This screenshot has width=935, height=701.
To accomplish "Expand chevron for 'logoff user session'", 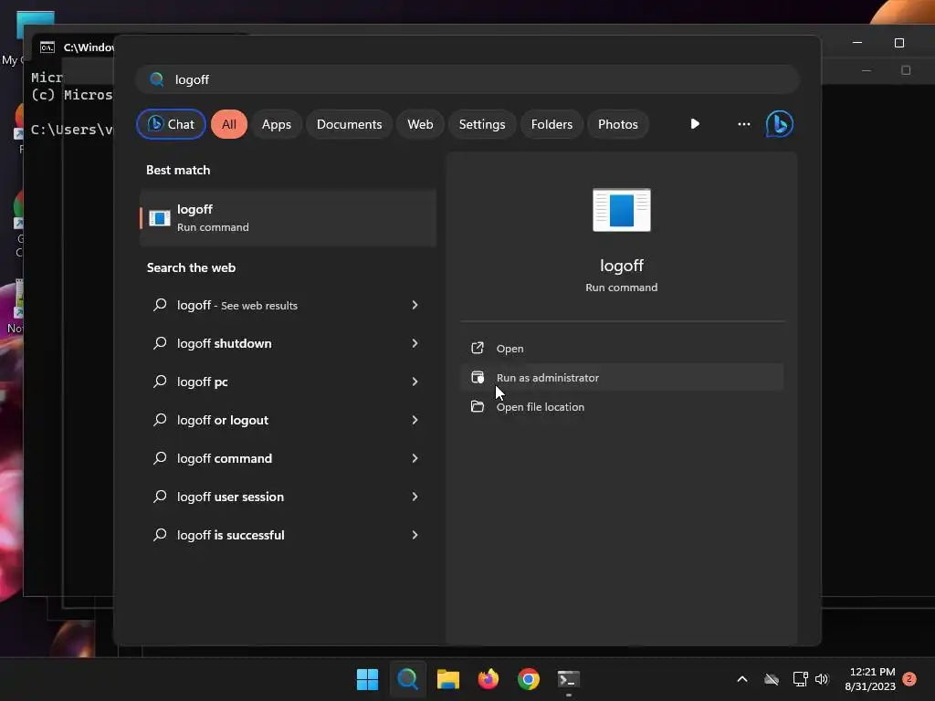I will pos(415,497).
